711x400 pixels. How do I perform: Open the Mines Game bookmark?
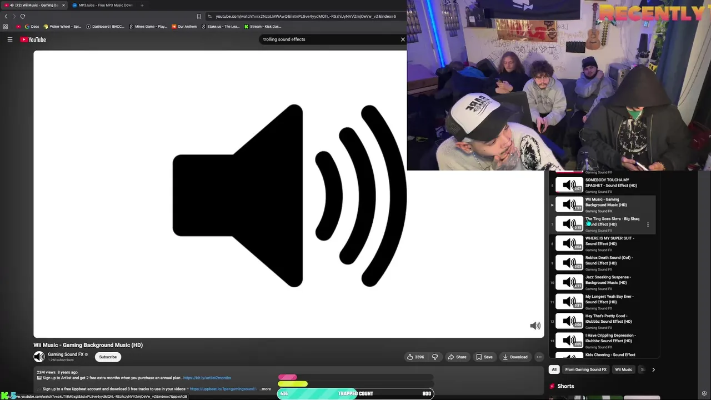148,27
